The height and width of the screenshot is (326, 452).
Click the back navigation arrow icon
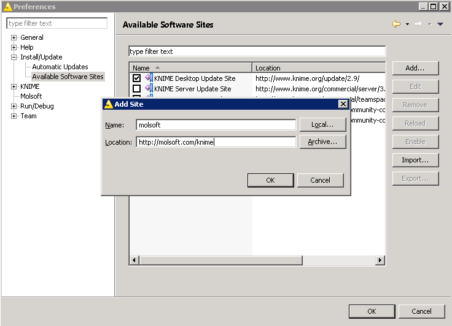(396, 24)
